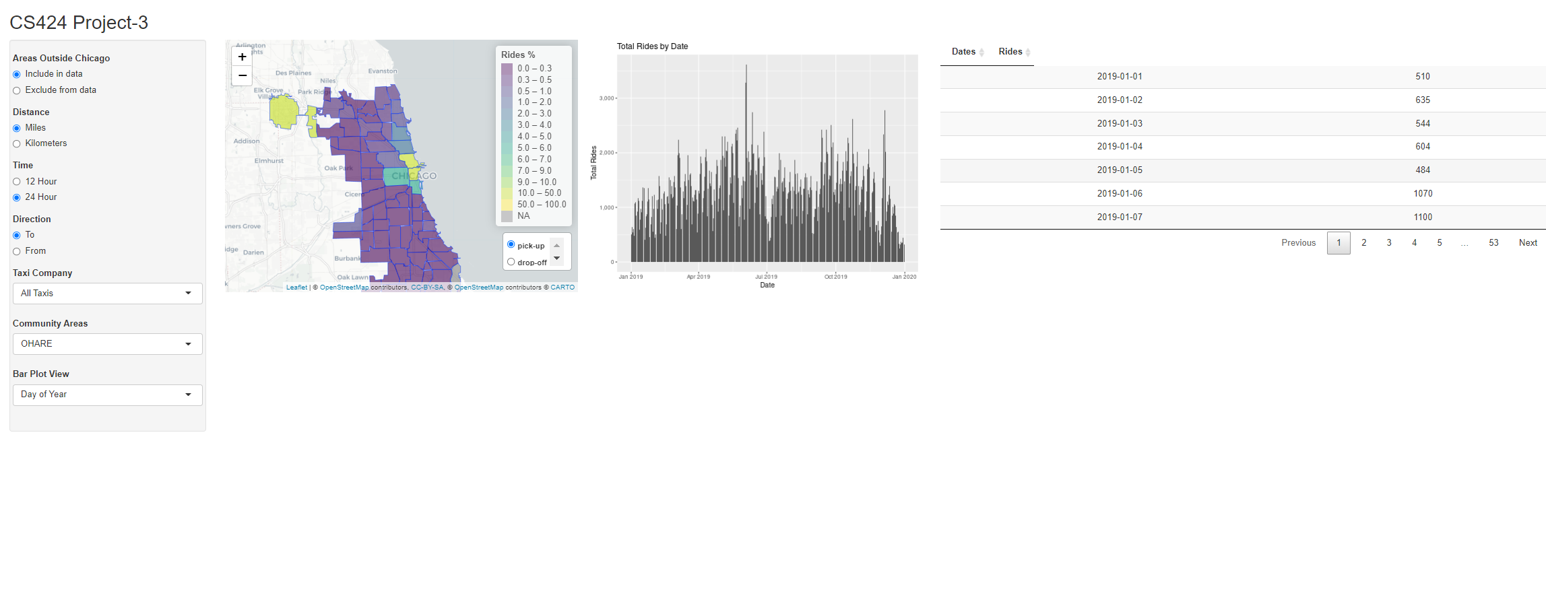Select the 2019-01-01 table row
The width and height of the screenshot is (1546, 614).
click(x=1243, y=77)
